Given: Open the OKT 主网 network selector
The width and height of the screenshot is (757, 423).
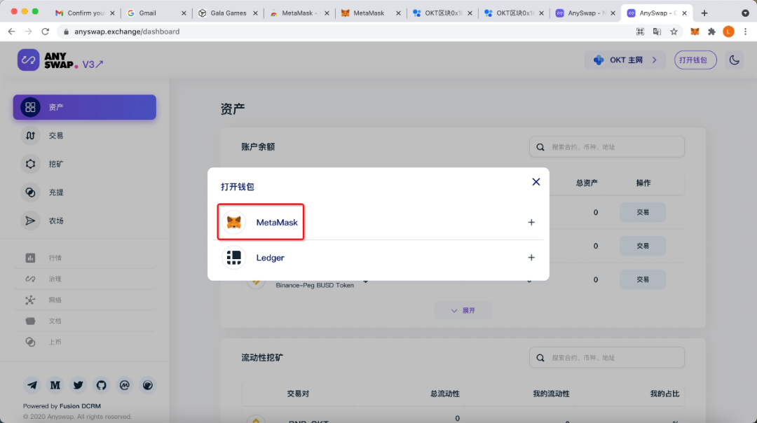Looking at the screenshot, I should click(625, 60).
